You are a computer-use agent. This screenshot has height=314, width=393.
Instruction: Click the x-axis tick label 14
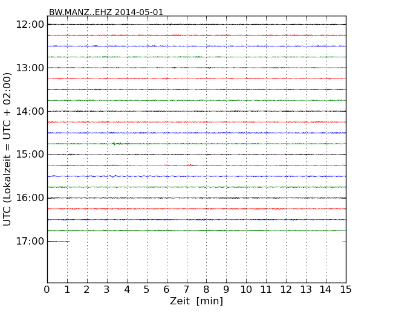click(326, 290)
